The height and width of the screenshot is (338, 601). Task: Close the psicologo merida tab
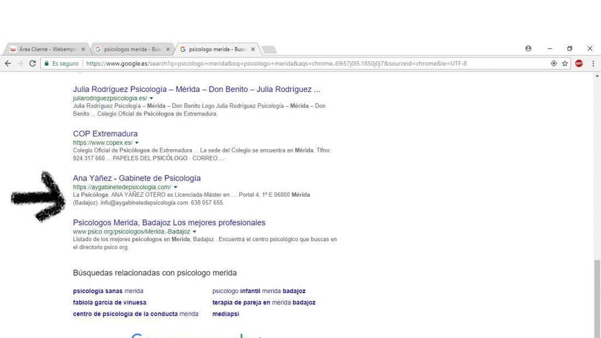252,49
